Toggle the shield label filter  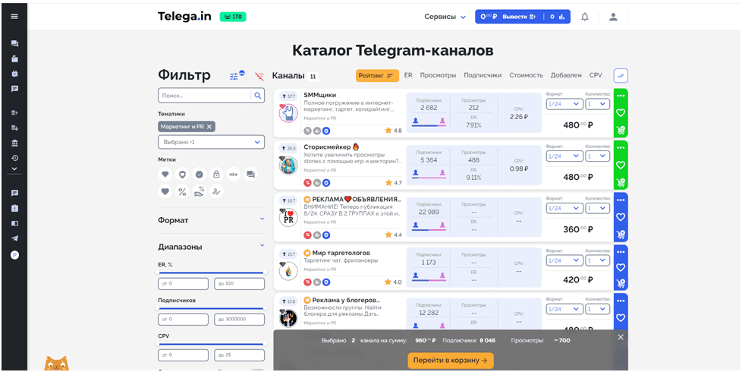pos(182,174)
